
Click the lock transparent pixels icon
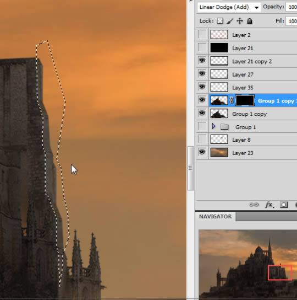point(220,21)
